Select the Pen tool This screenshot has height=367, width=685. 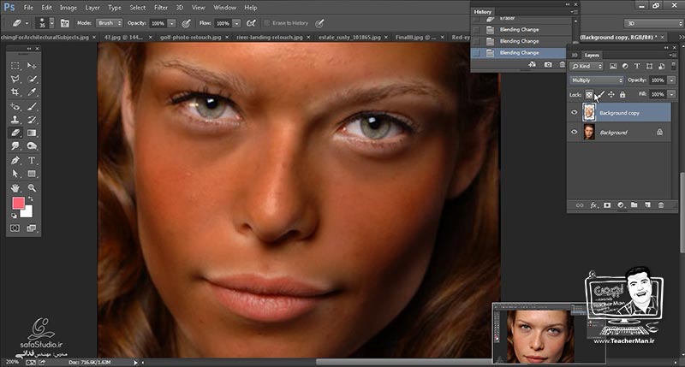15,160
